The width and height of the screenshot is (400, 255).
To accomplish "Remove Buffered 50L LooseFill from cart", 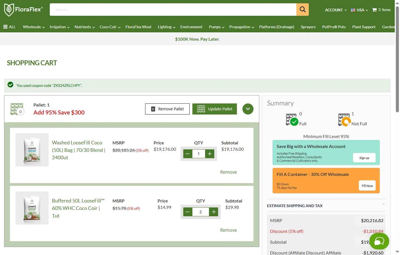I will (228, 230).
